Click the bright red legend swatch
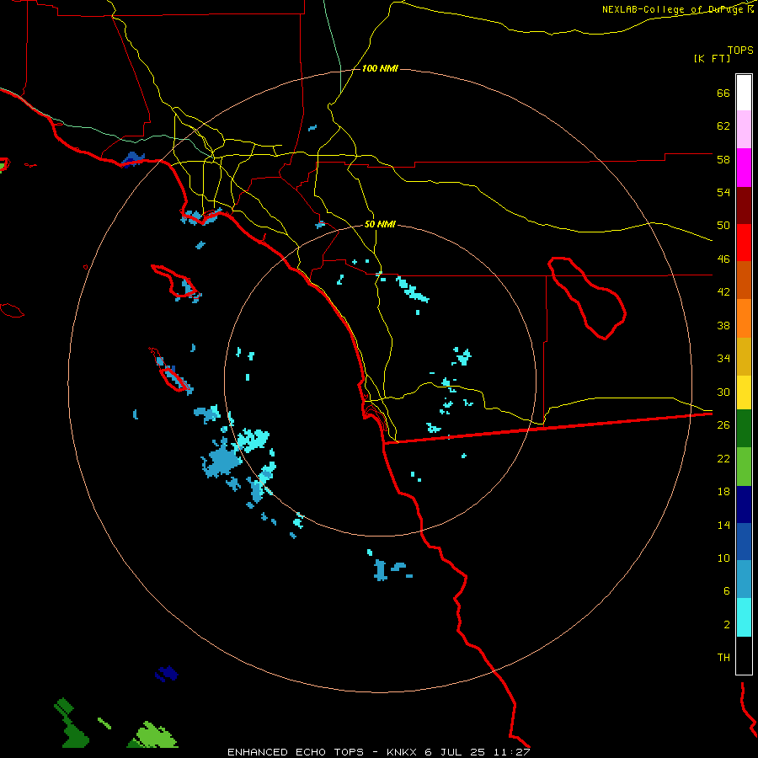The image size is (758, 758). [x=744, y=243]
